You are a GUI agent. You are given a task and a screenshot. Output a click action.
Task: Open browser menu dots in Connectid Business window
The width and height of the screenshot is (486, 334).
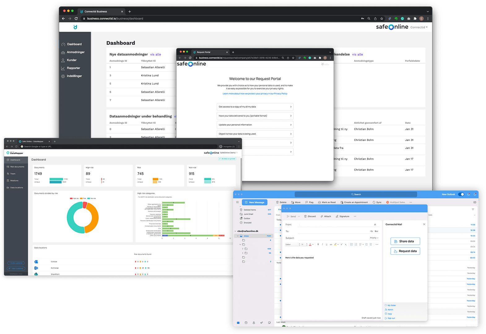point(428,19)
